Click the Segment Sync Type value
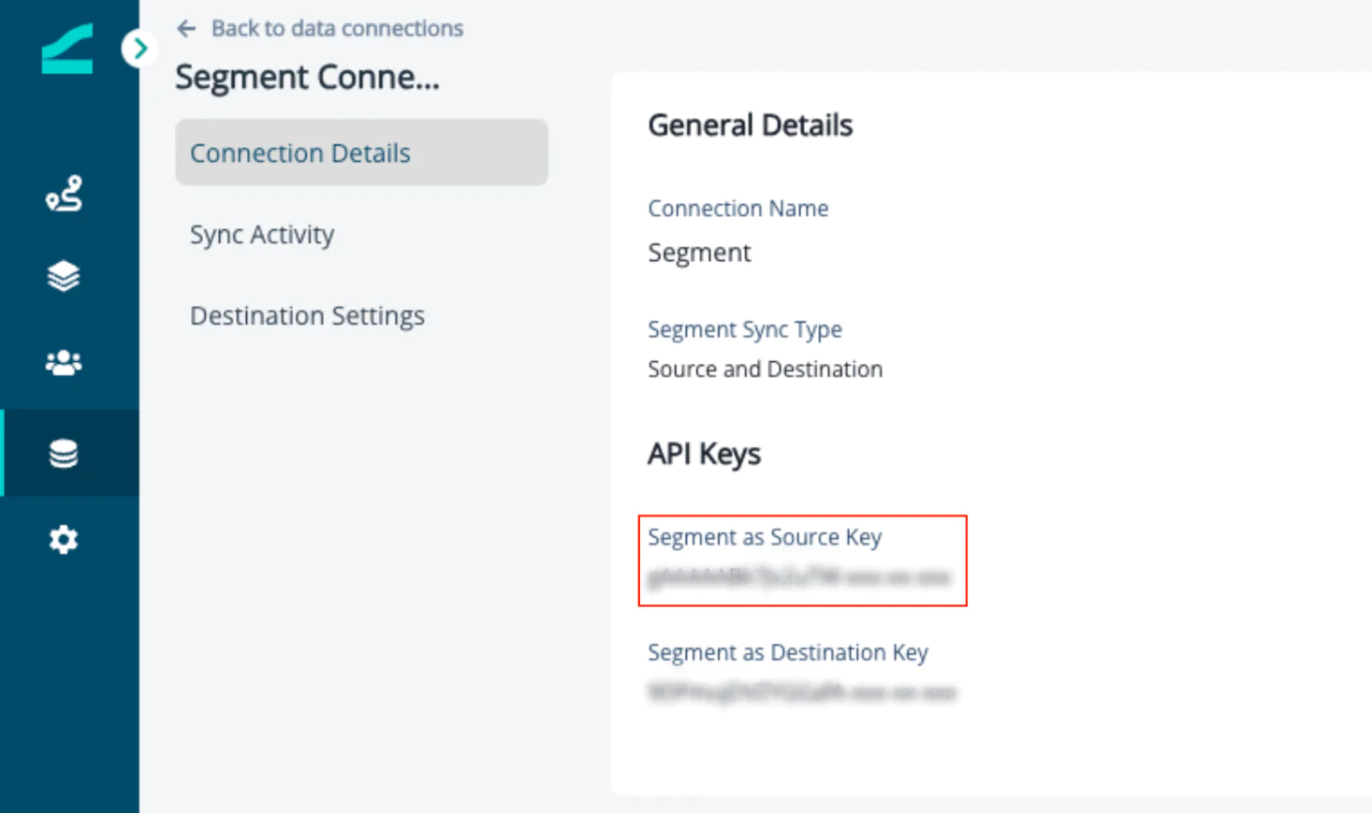The height and width of the screenshot is (813, 1372). [765, 369]
